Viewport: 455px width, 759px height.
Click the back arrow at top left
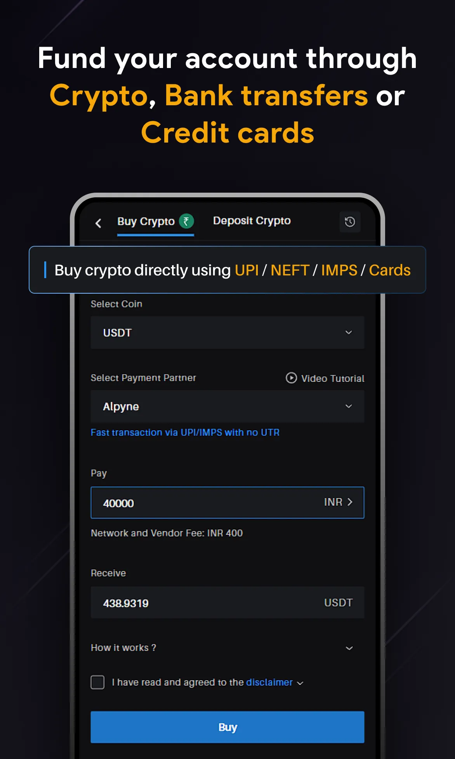pos(98,223)
